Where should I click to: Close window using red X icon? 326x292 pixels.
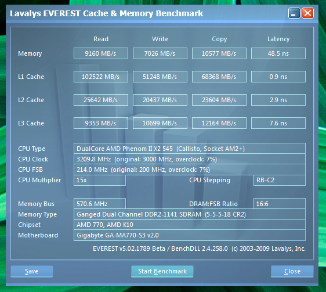[x=307, y=13]
